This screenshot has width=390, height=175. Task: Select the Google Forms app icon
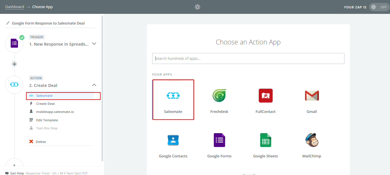pos(219,140)
